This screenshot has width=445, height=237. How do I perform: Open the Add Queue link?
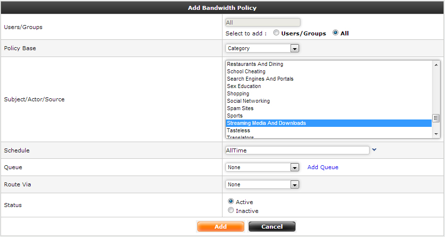(x=323, y=167)
